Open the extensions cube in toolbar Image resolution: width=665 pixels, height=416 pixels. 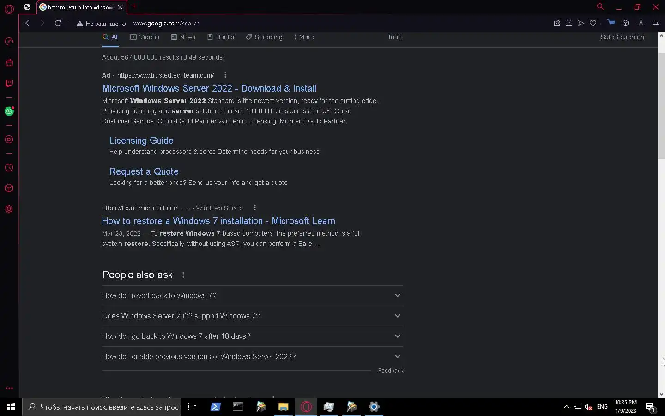click(625, 23)
